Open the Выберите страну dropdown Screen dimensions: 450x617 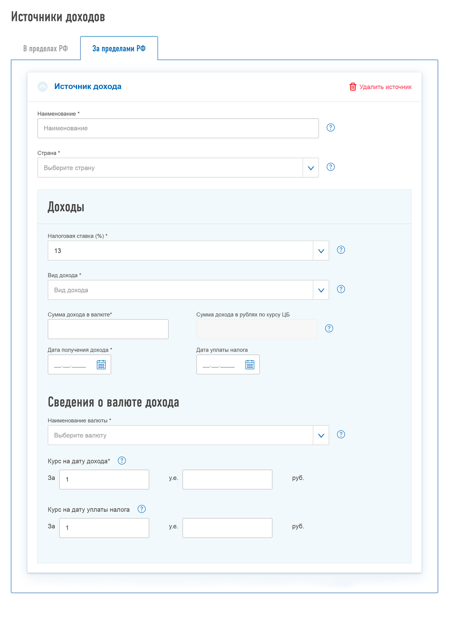(x=310, y=168)
